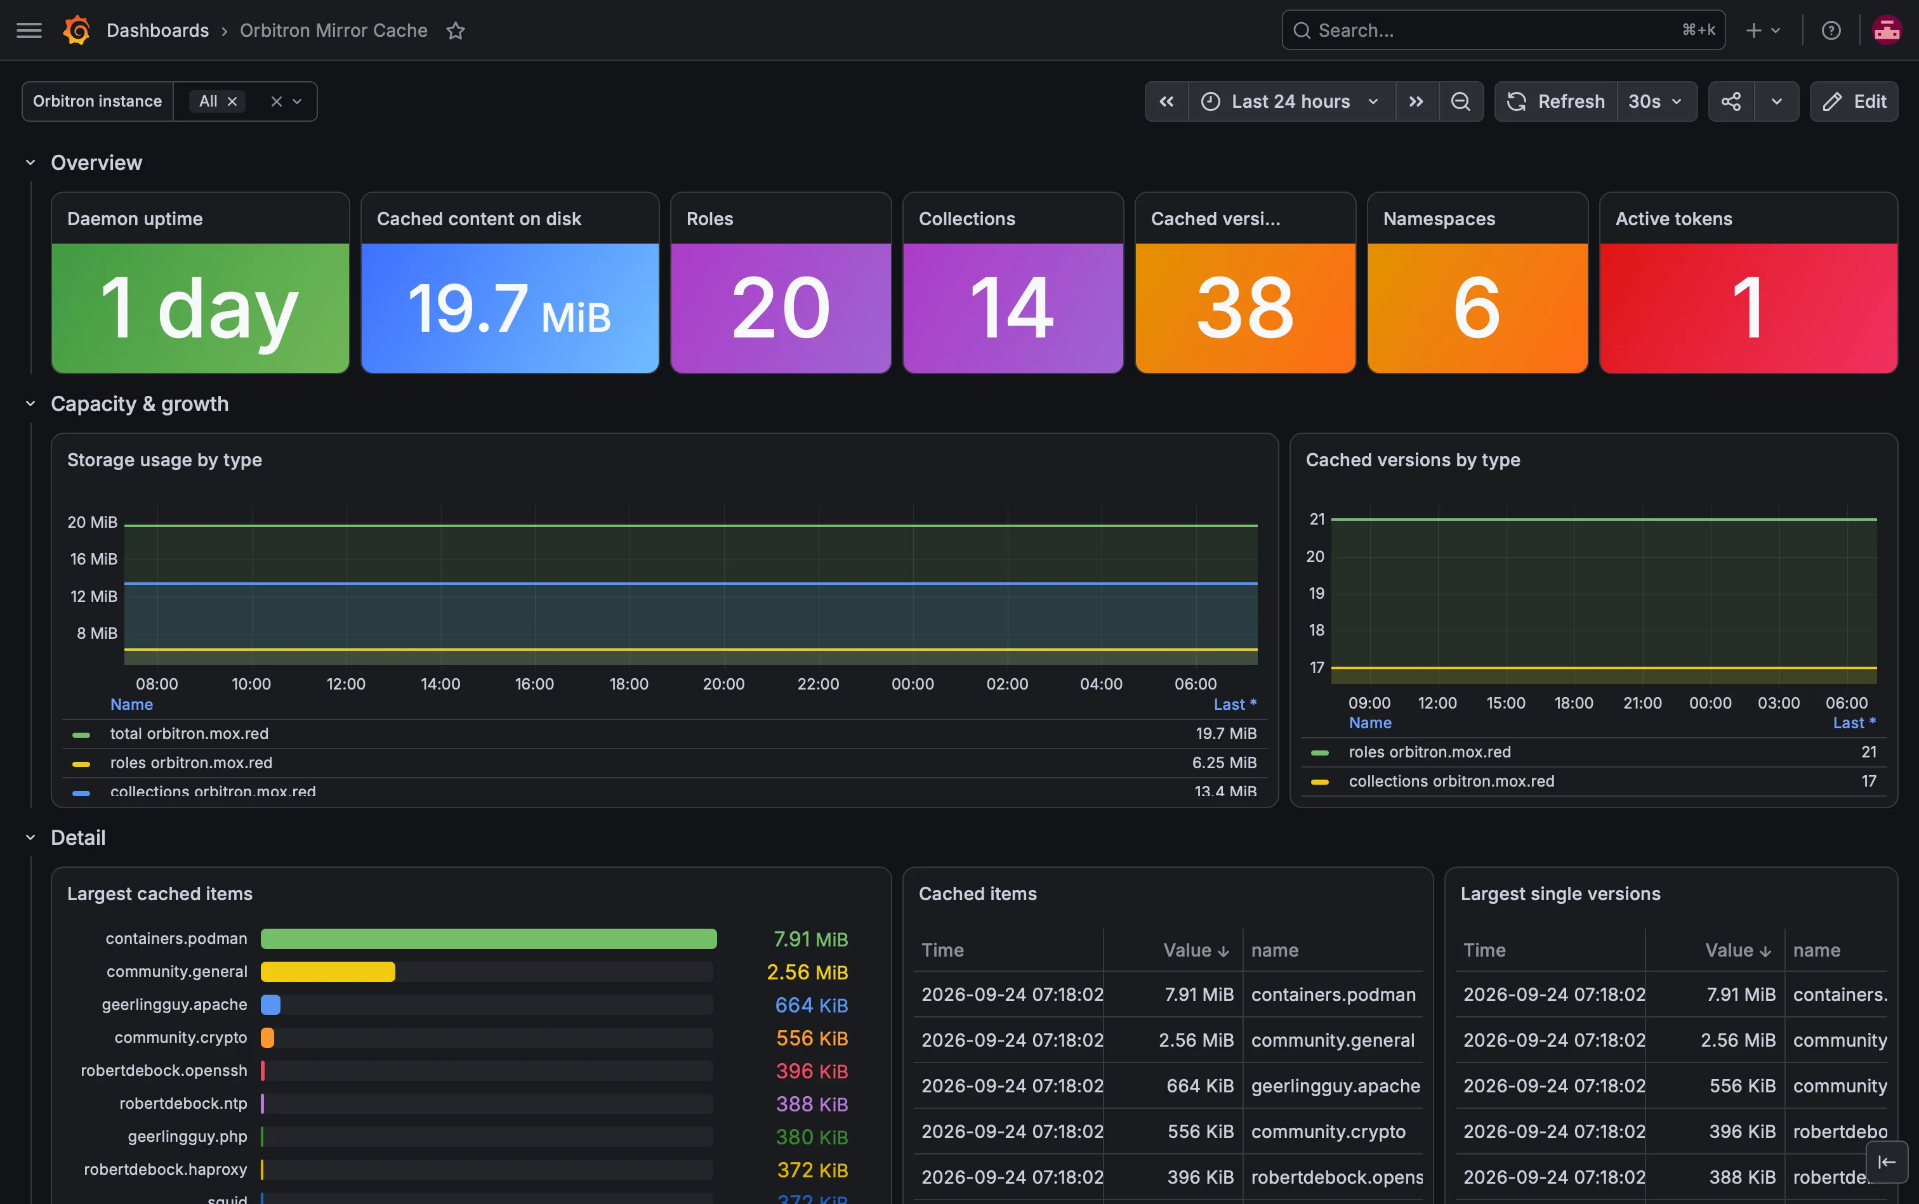The width and height of the screenshot is (1919, 1204).
Task: Click the 664 KiB value in Cached items table
Action: click(x=1199, y=1086)
